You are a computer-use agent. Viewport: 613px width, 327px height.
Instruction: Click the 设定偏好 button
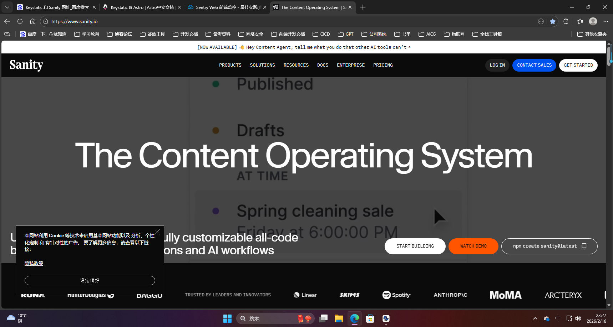coord(90,280)
